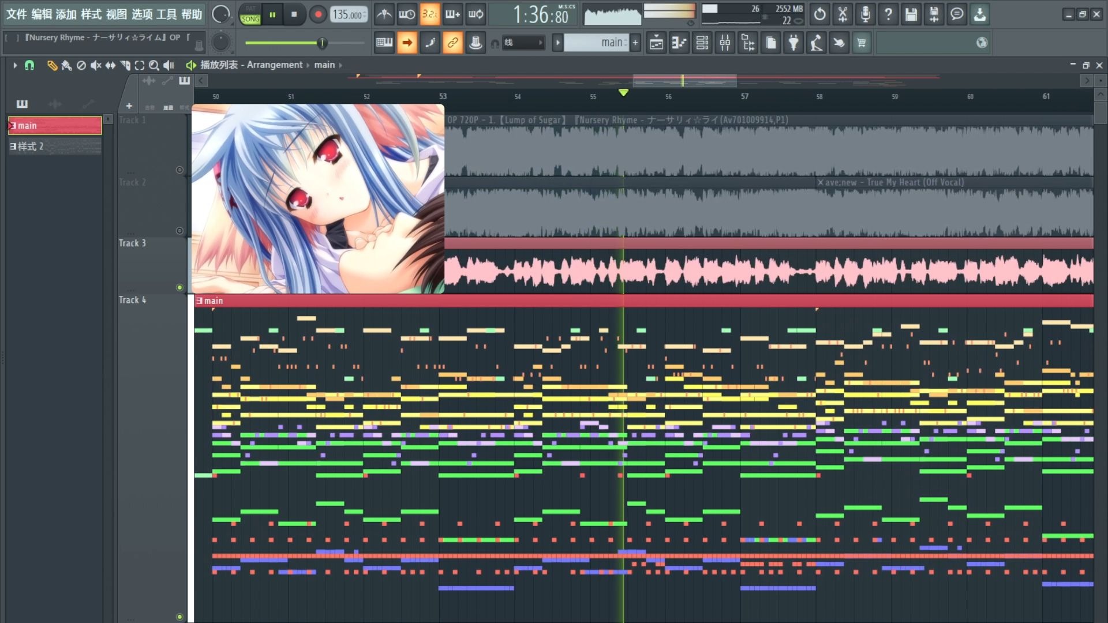Select the playlist mute tool

[x=96, y=65]
